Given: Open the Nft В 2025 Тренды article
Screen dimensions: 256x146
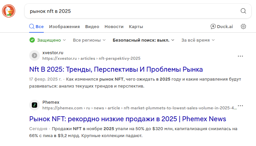Looking at the screenshot, I should 116,69.
